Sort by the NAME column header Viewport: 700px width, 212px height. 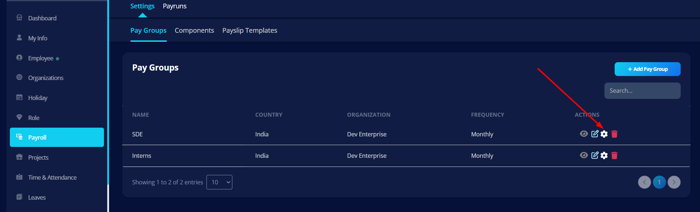[x=140, y=115]
